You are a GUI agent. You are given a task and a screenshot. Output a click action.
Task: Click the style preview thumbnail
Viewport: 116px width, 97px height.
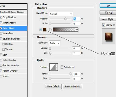click(108, 36)
